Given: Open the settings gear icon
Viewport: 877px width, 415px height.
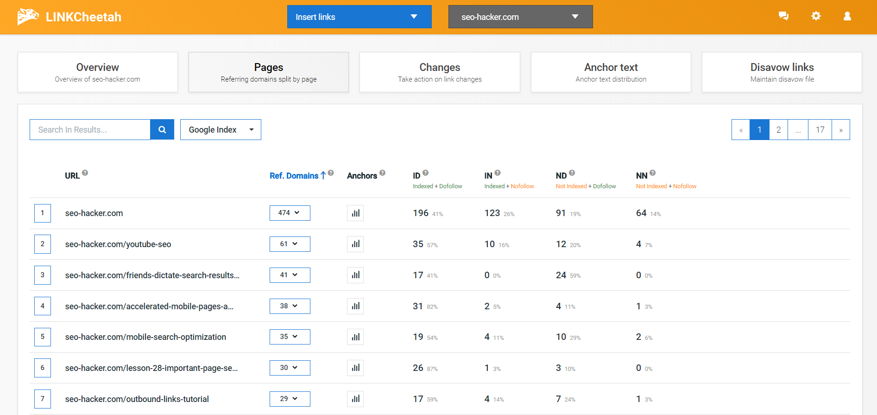Looking at the screenshot, I should pyautogui.click(x=816, y=16).
